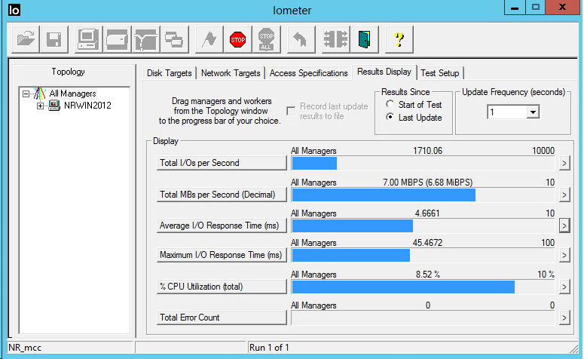
Task: Select the All Managers tree icon
Action: pyautogui.click(x=39, y=94)
